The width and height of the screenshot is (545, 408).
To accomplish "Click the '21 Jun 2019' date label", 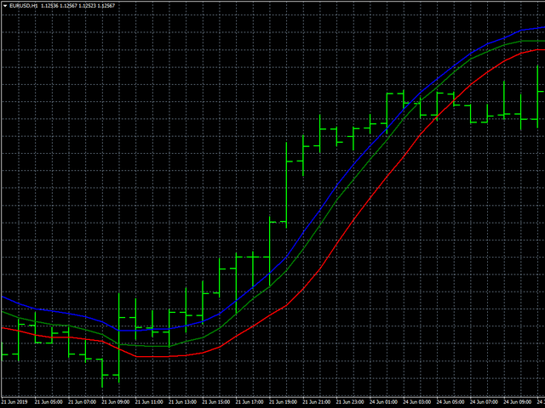I will pyautogui.click(x=16, y=402).
